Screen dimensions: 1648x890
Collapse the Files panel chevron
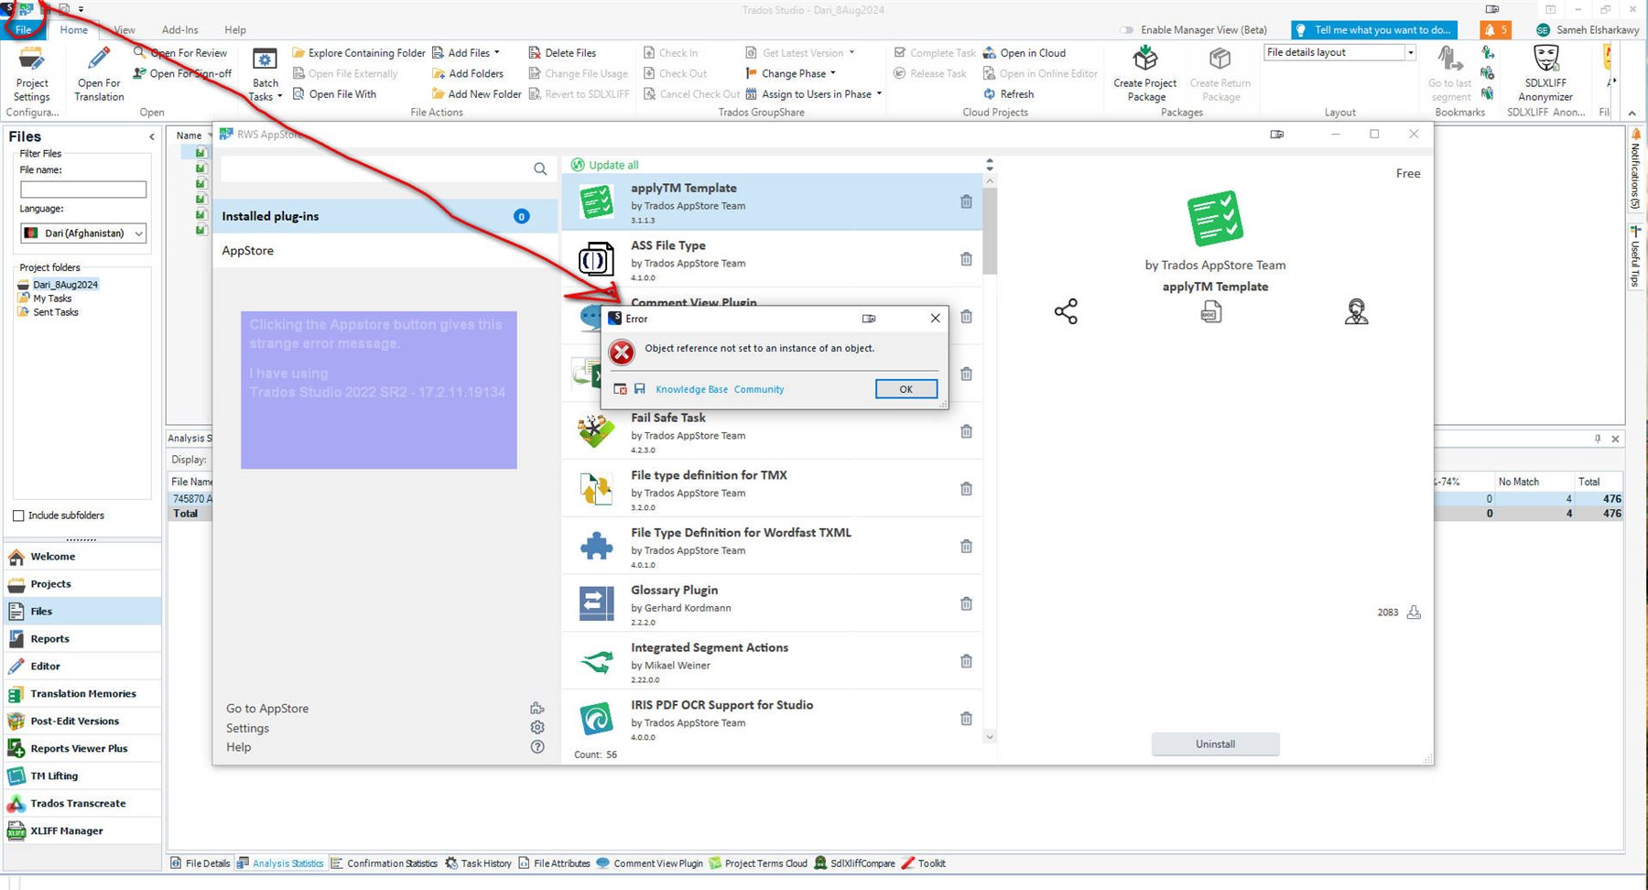(151, 137)
